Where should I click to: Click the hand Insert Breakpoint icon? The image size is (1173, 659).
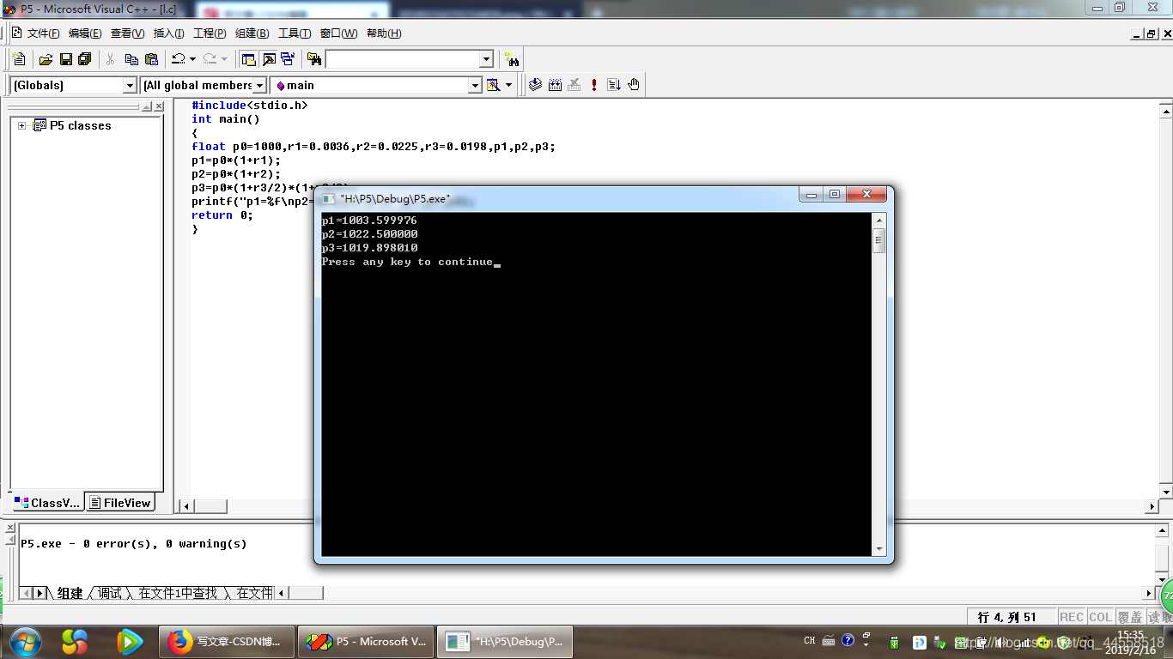[x=634, y=85]
